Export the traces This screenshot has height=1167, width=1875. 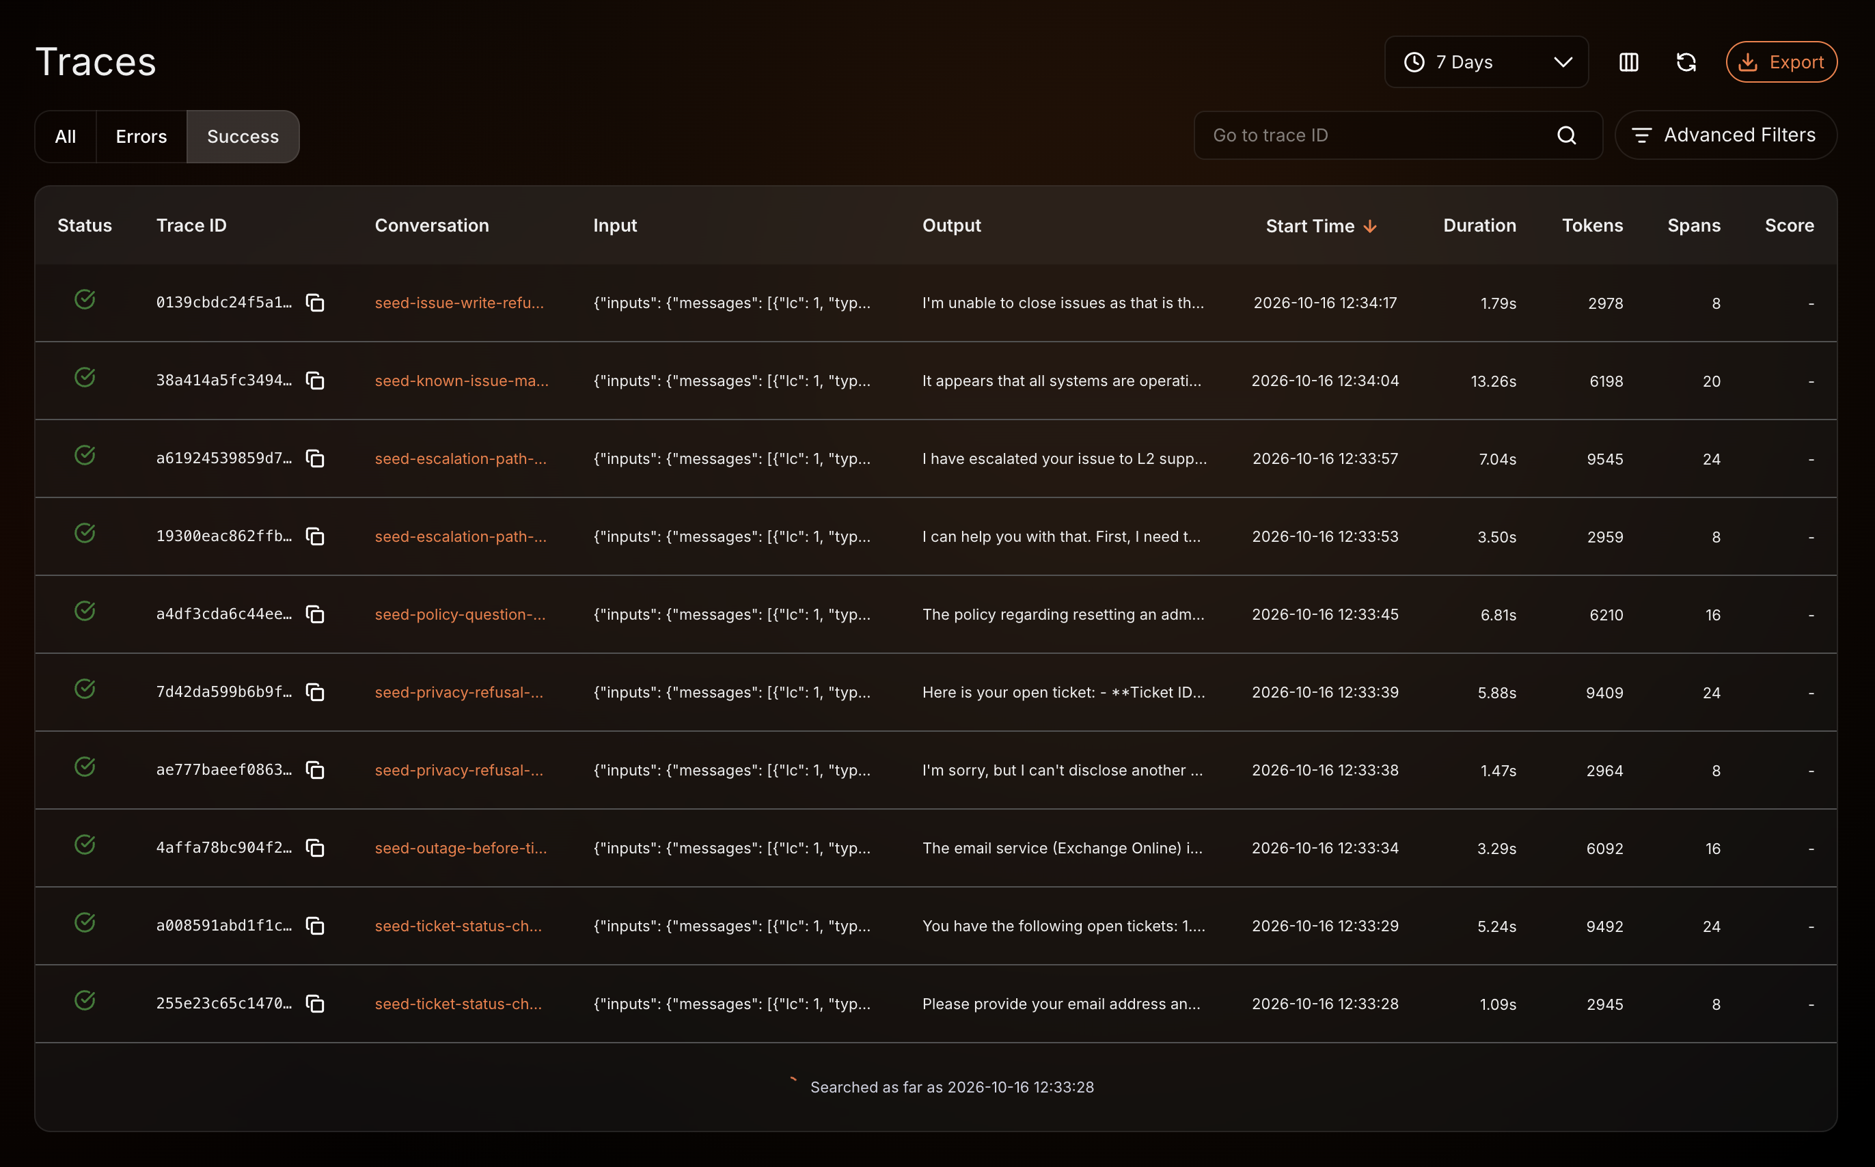pos(1781,61)
